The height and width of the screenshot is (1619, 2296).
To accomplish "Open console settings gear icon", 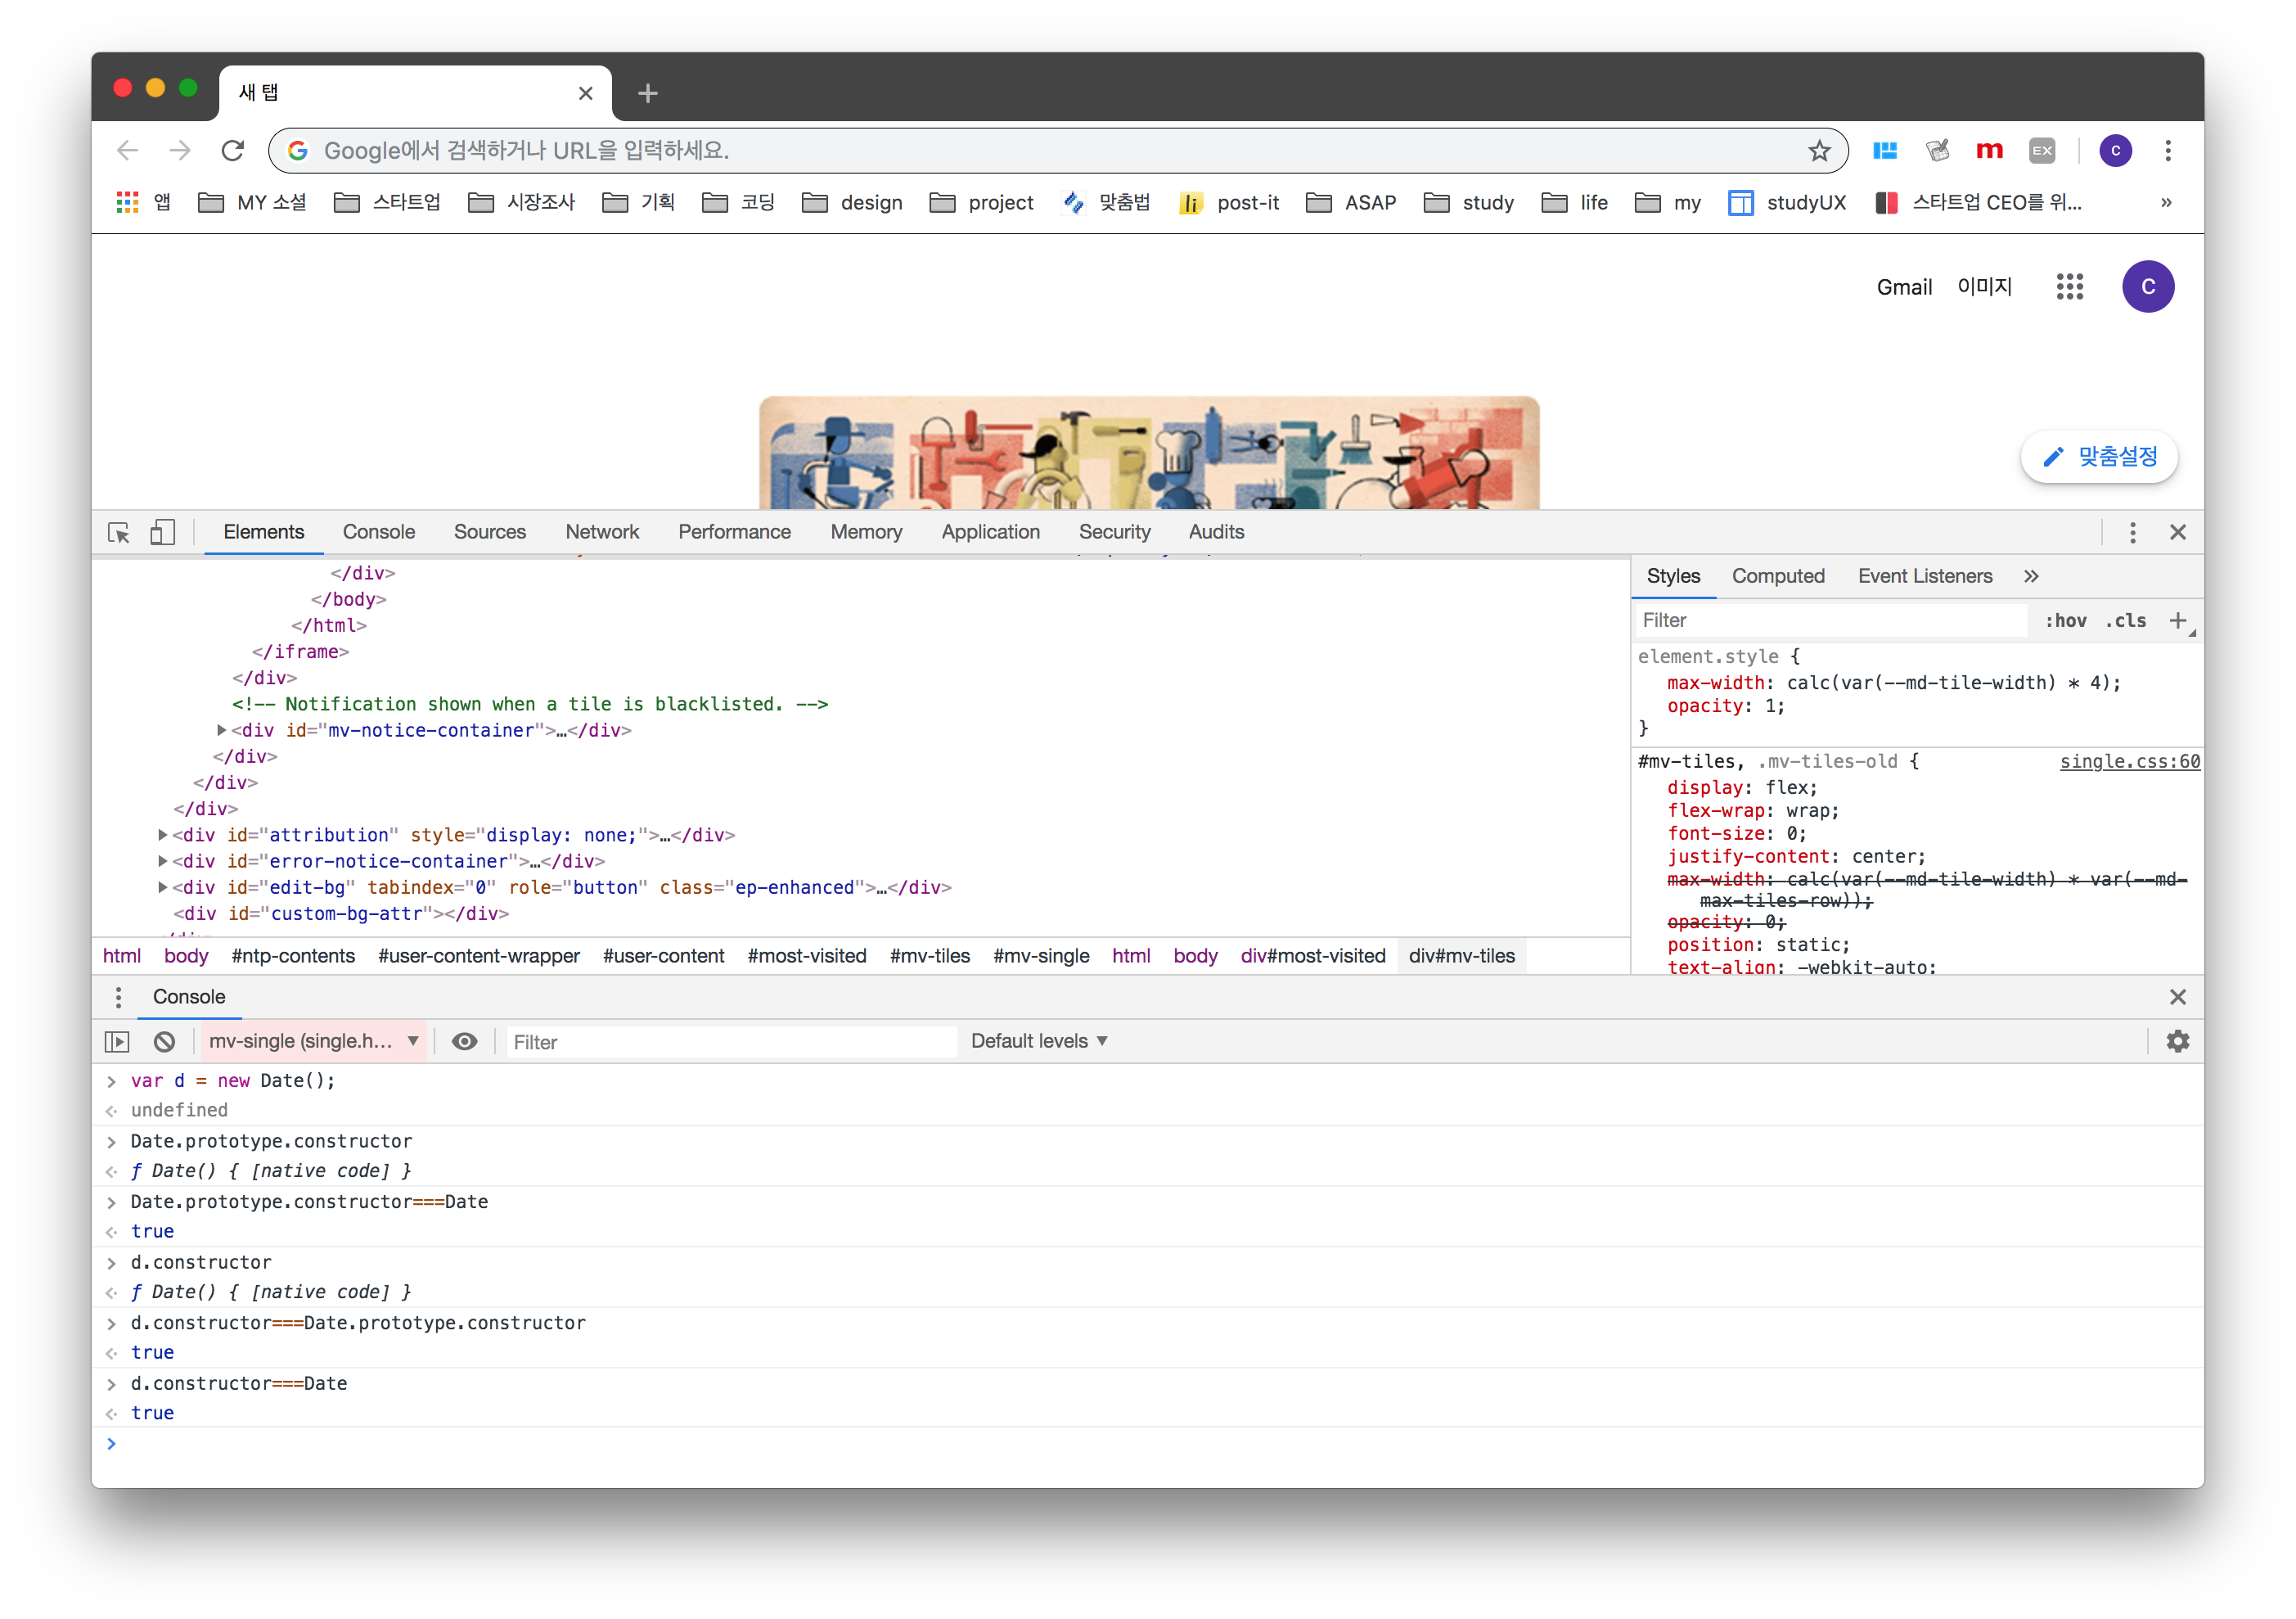I will coord(2177,1042).
